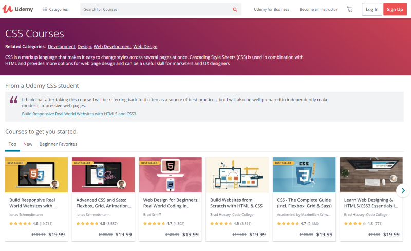Image resolution: width=411 pixels, height=251 pixels.
Task: Open the shopping cart icon
Action: (x=350, y=9)
